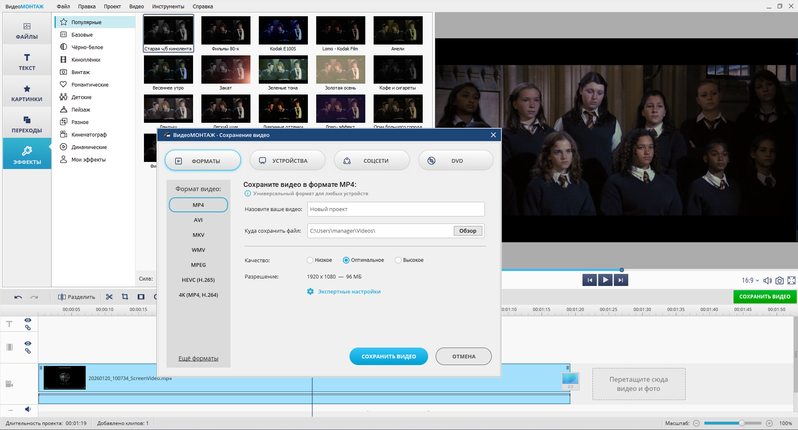Open the 16:9 aspect ratio dropdown

point(751,281)
